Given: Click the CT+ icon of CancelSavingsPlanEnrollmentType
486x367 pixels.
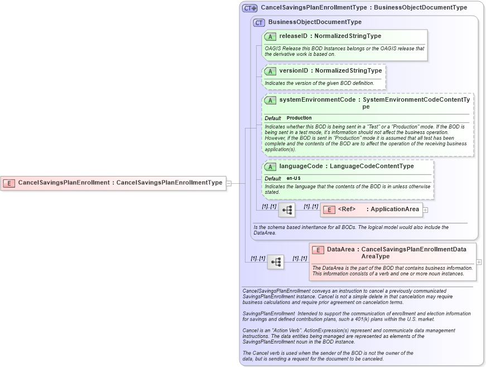Looking at the screenshot, I should [250, 7].
